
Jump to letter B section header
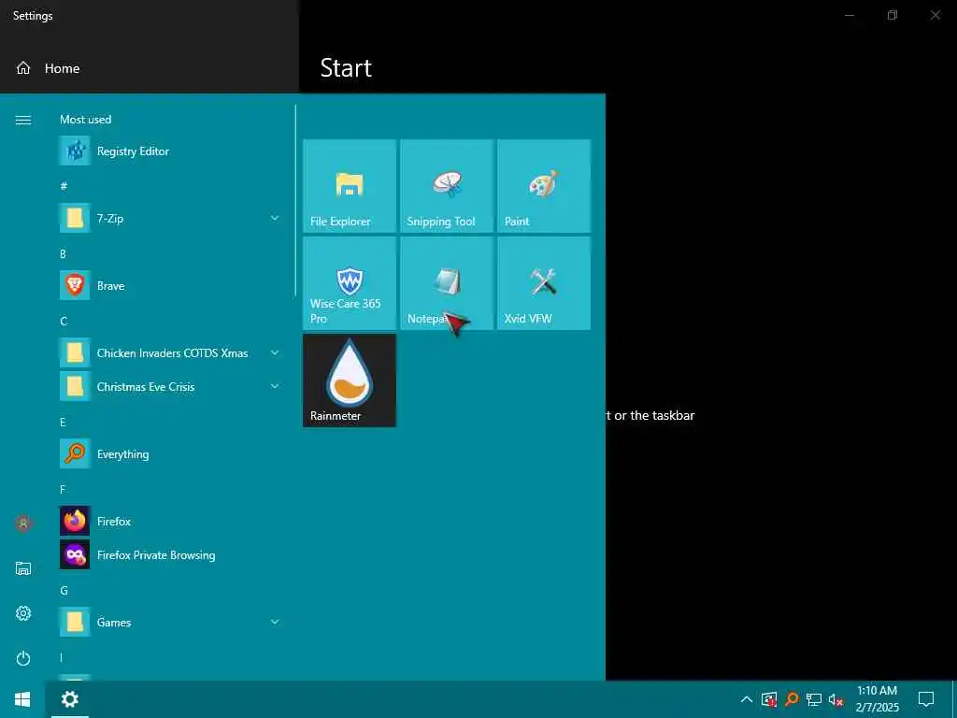coord(63,254)
